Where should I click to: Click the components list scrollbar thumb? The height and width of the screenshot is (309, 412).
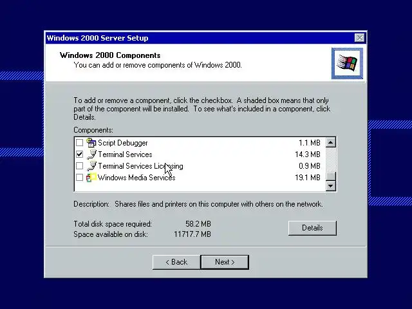(330, 176)
